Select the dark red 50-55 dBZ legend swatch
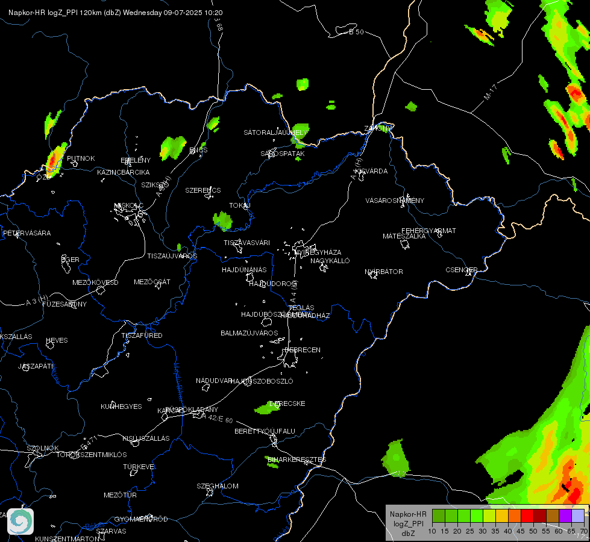This screenshot has height=542, width=590. pyautogui.click(x=539, y=516)
